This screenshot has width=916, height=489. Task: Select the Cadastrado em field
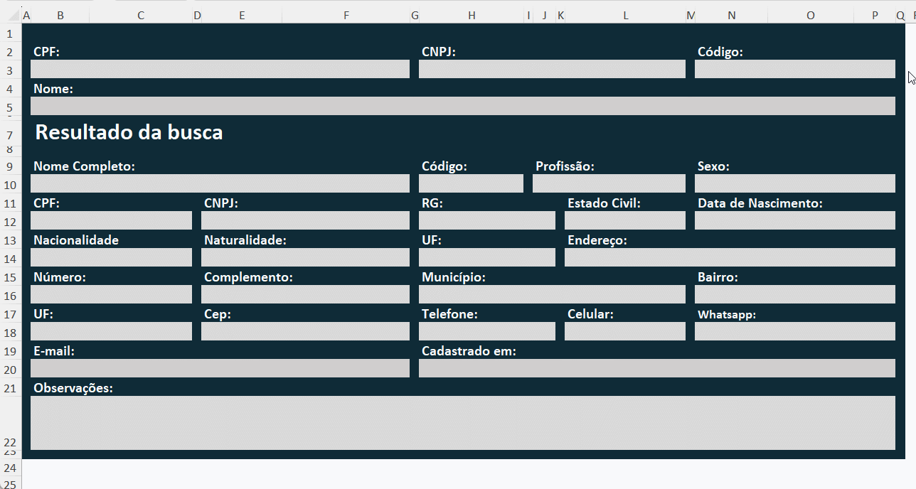point(656,368)
